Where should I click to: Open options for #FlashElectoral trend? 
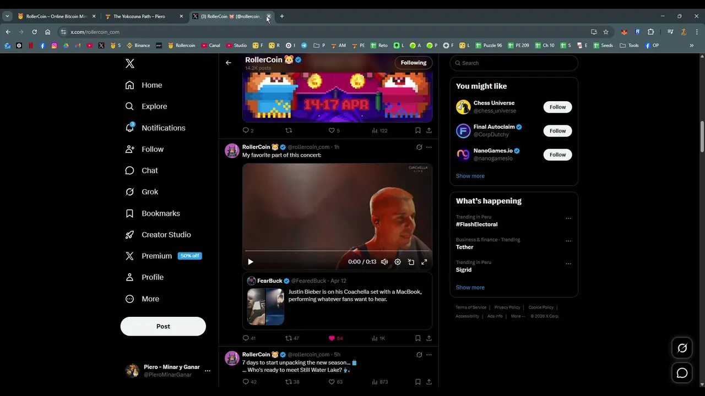pos(568,218)
